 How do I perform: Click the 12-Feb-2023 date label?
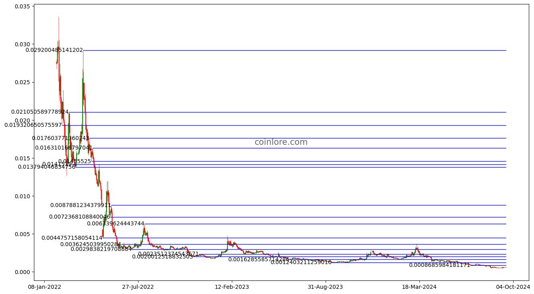tap(232, 287)
